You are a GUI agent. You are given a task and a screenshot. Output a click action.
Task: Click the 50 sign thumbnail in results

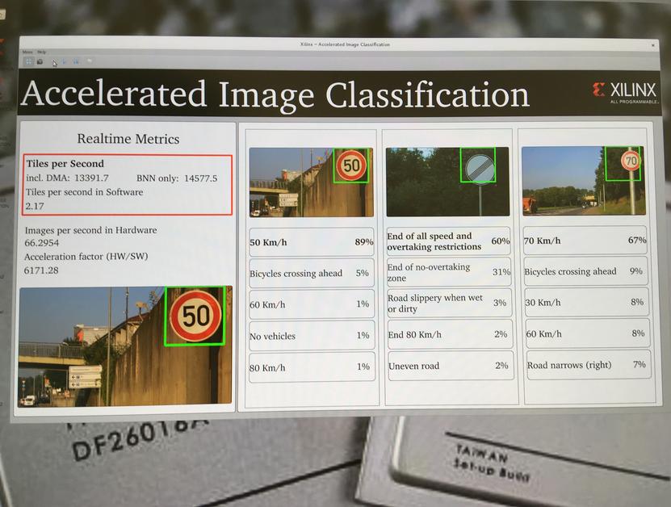(x=311, y=182)
